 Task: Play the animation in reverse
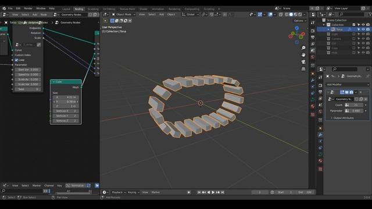(209, 192)
